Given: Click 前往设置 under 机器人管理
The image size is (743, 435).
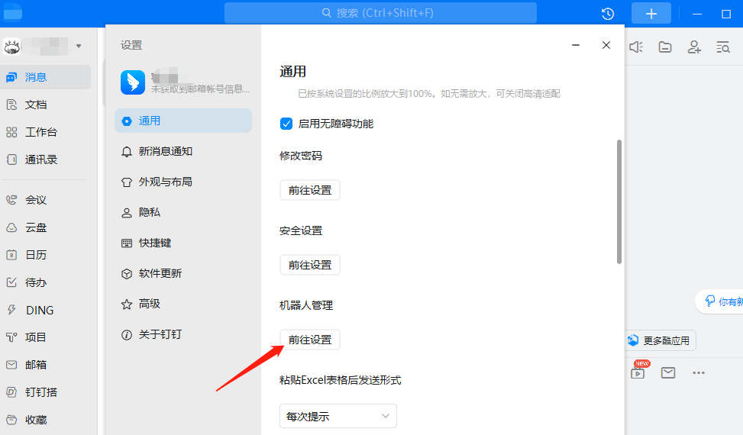Looking at the screenshot, I should coord(310,340).
